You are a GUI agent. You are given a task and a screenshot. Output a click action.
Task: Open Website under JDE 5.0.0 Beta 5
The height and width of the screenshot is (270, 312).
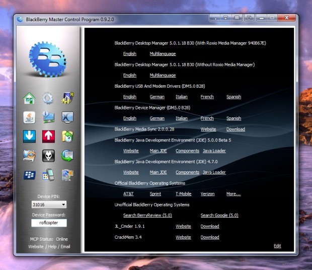[x=131, y=151]
